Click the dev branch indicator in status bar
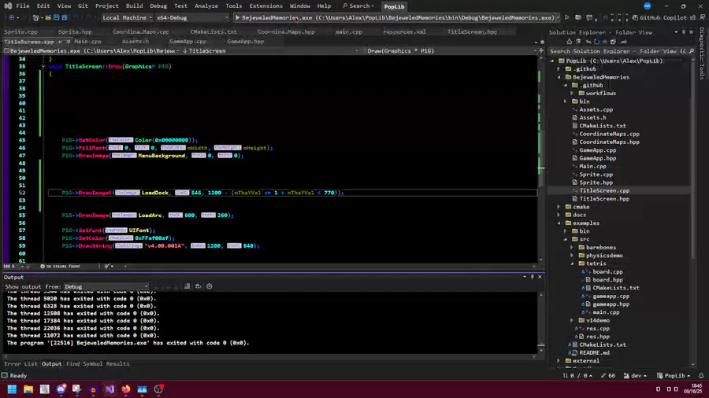The height and width of the screenshot is (398, 709). click(635, 375)
